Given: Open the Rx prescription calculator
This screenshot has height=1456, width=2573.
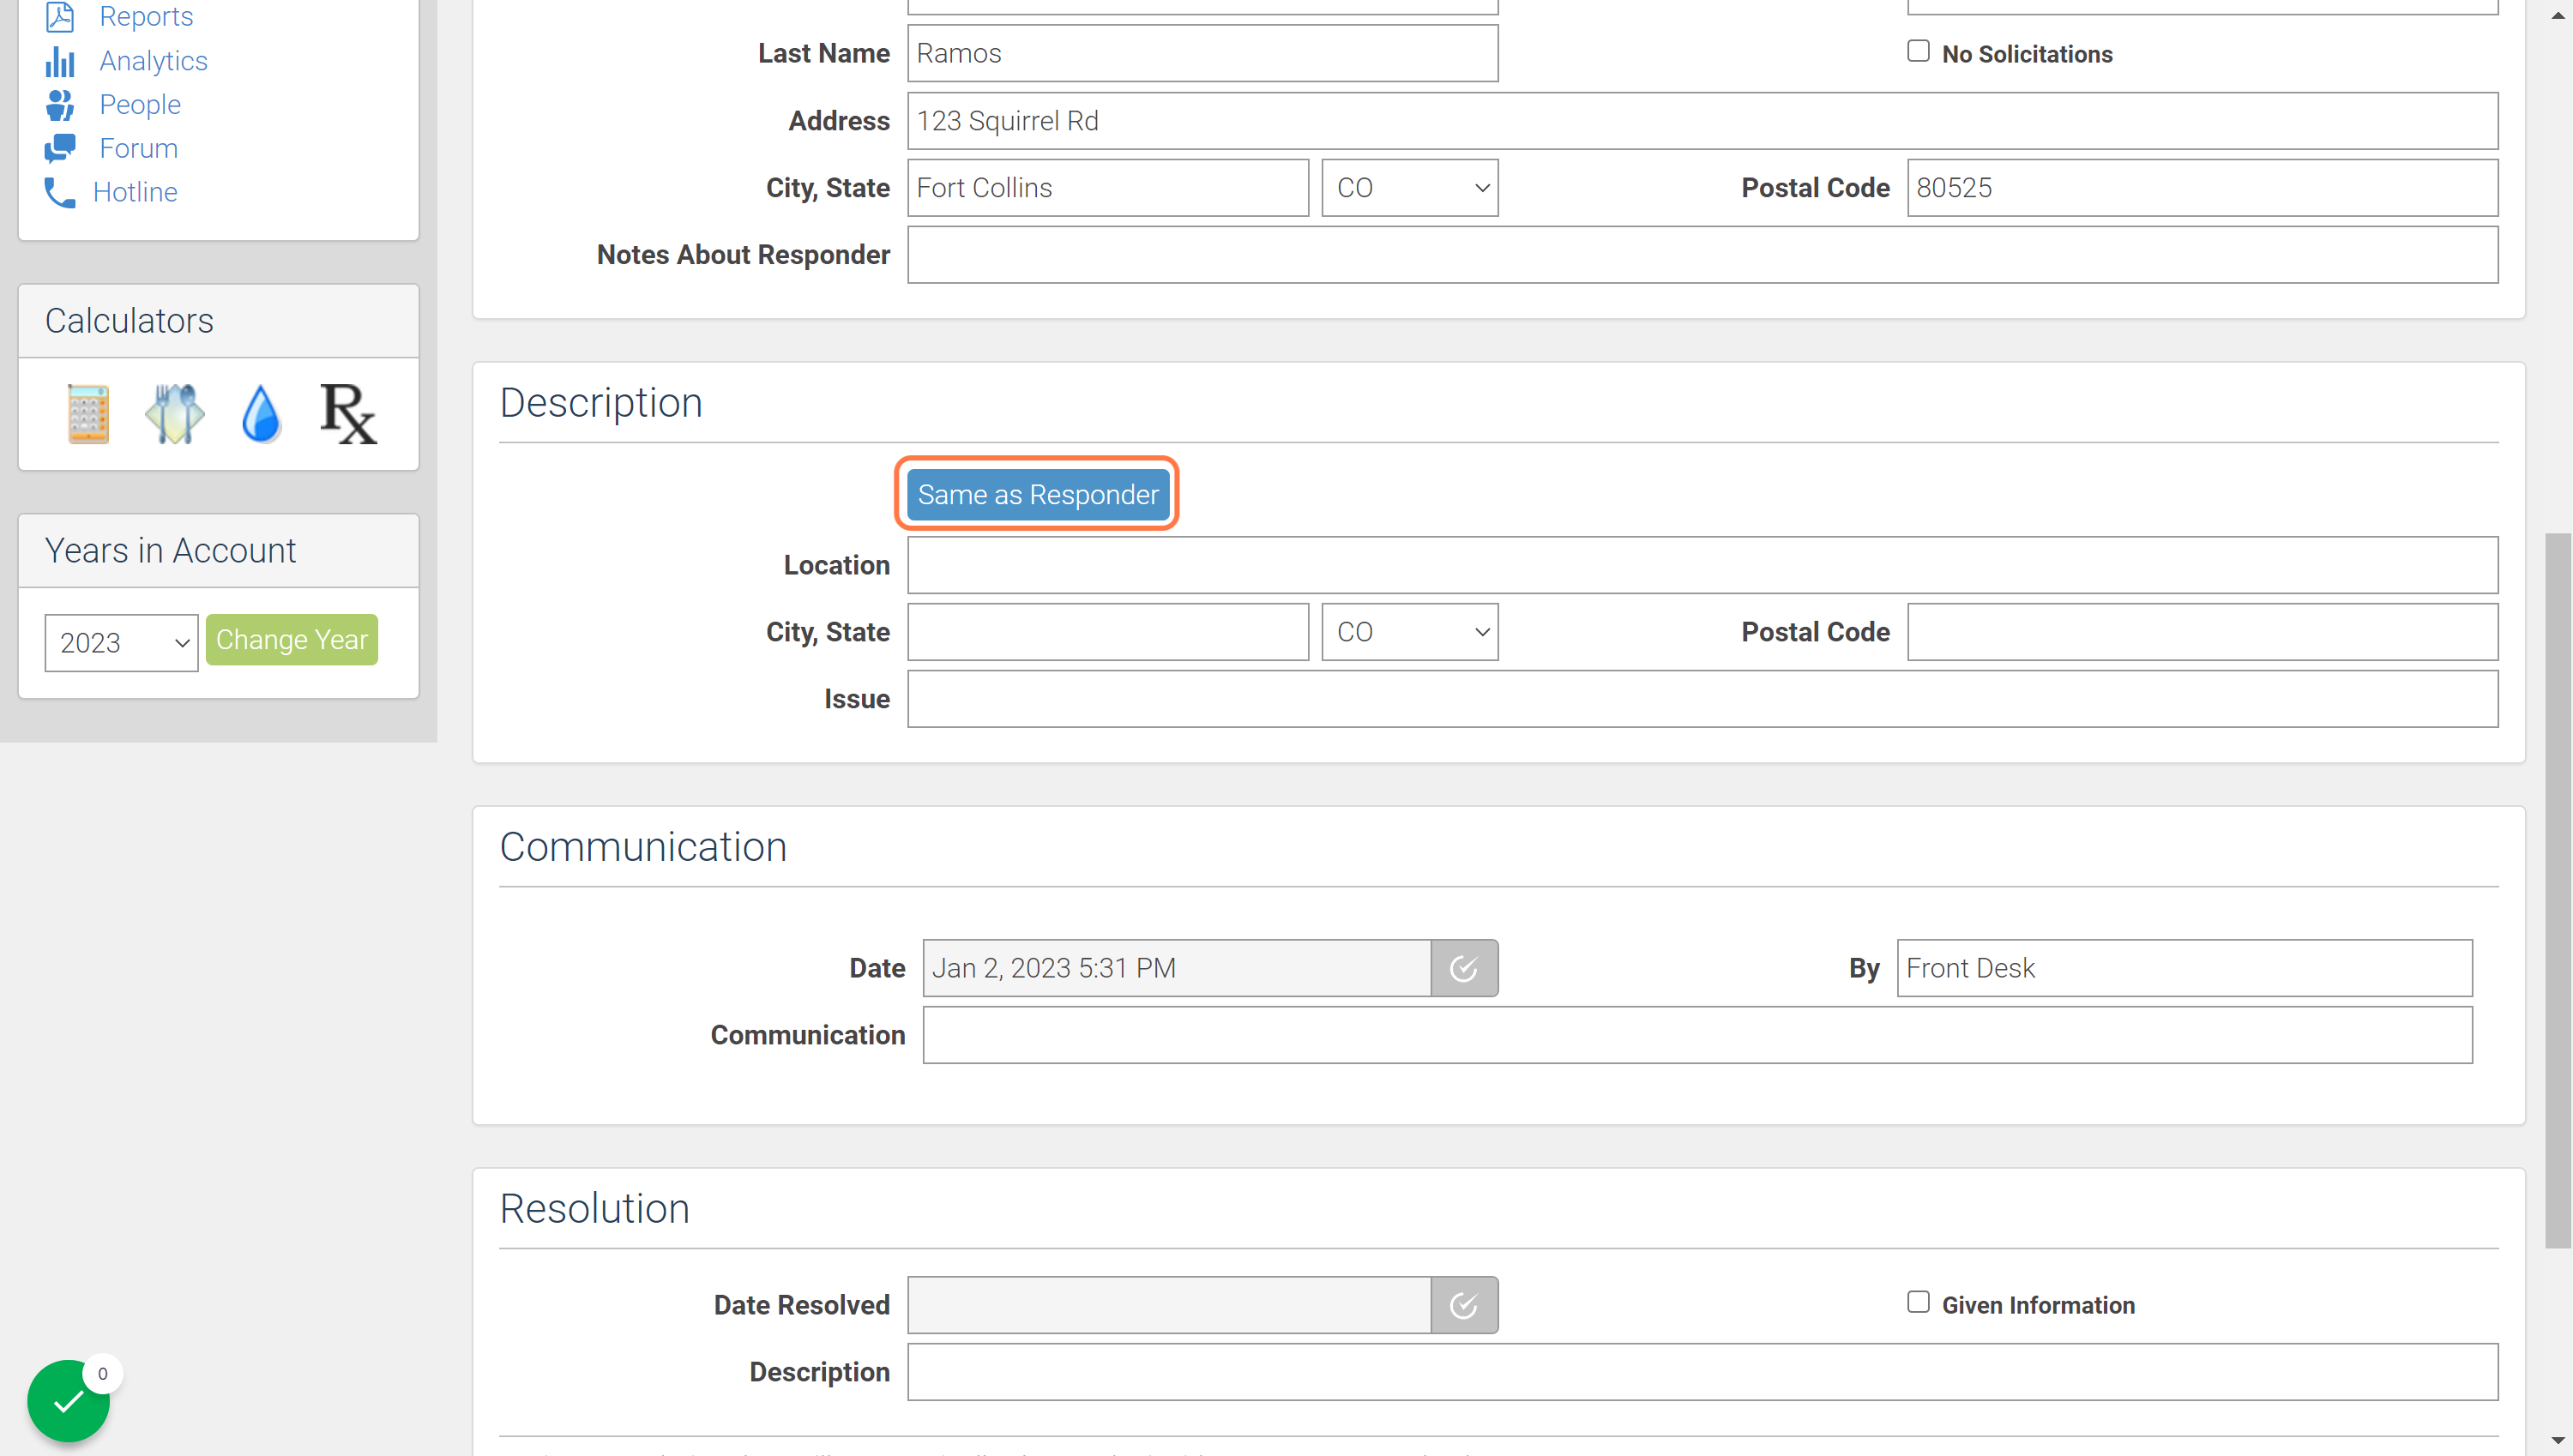Looking at the screenshot, I should coord(348,413).
